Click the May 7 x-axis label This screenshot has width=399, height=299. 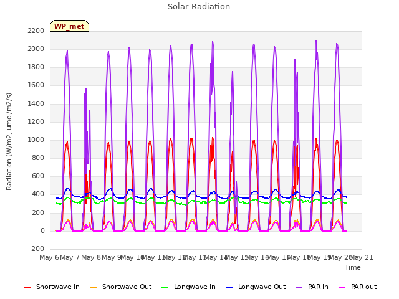pos(70,257)
